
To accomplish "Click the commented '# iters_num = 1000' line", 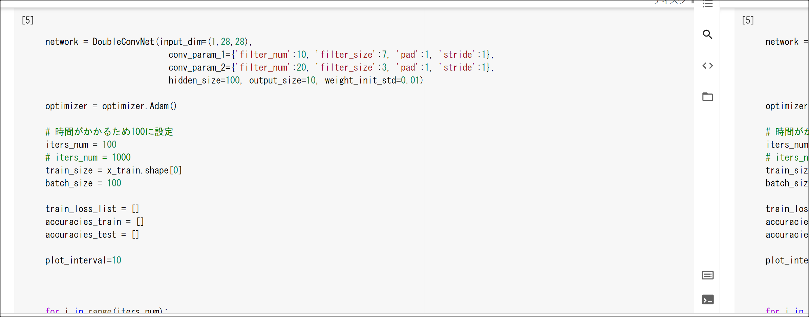I will [88, 158].
